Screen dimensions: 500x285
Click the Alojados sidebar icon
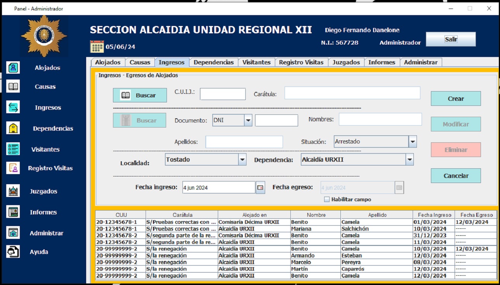(13, 68)
